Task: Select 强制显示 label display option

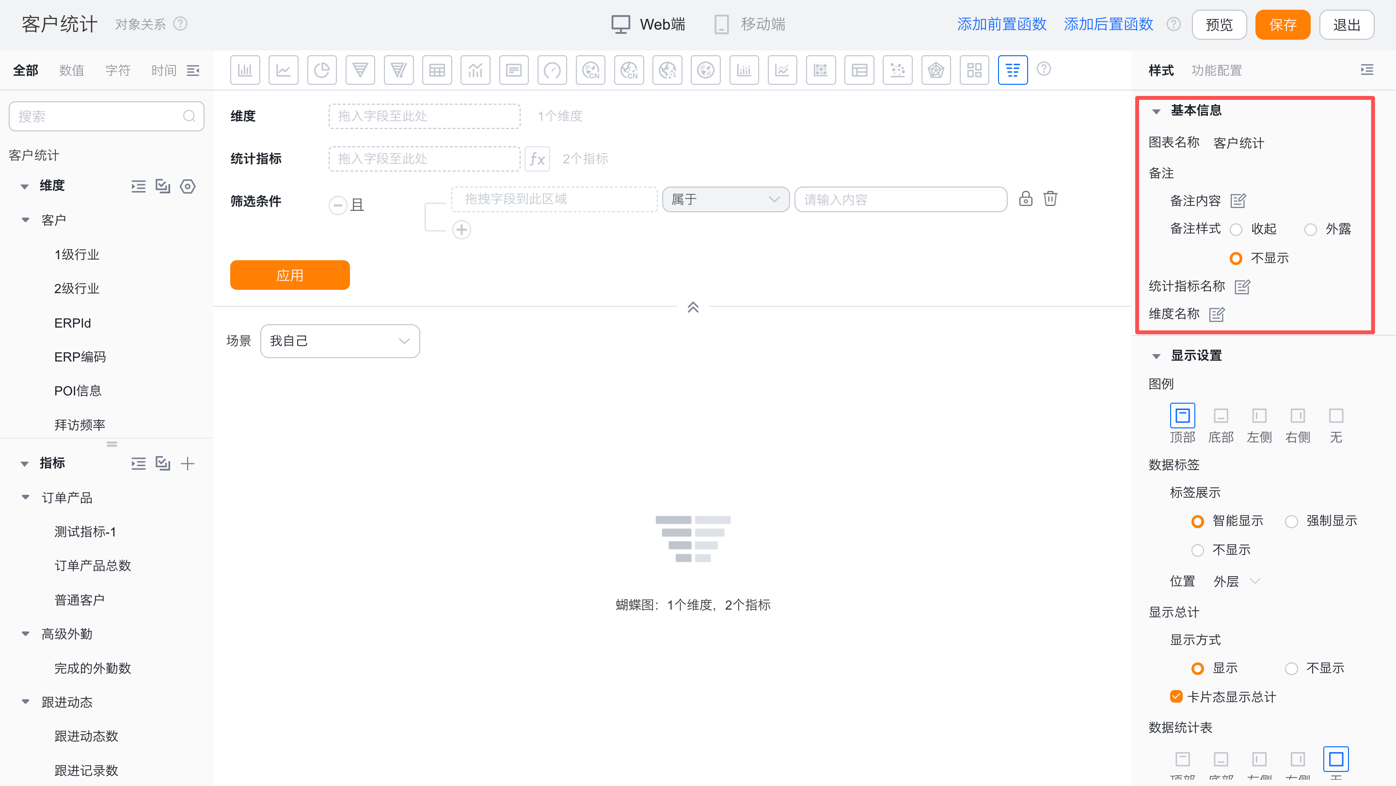Action: pos(1291,521)
